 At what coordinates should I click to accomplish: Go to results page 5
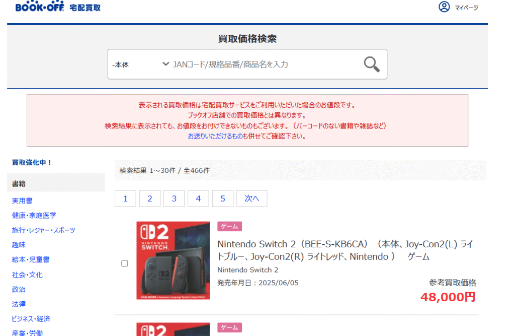click(x=223, y=198)
